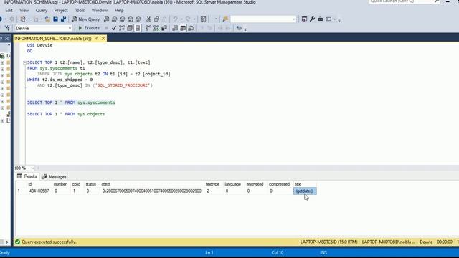
Task: Toggle Include Actual Execution Plan
Action: pos(148,28)
